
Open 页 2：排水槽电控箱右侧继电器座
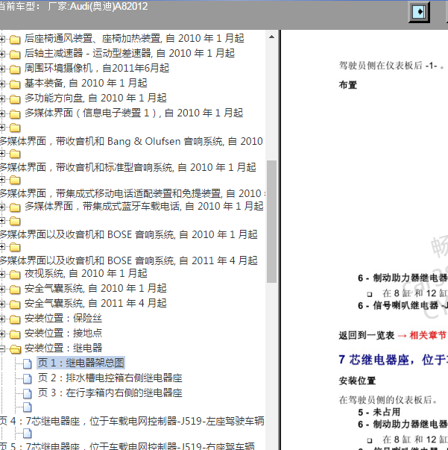(110, 378)
